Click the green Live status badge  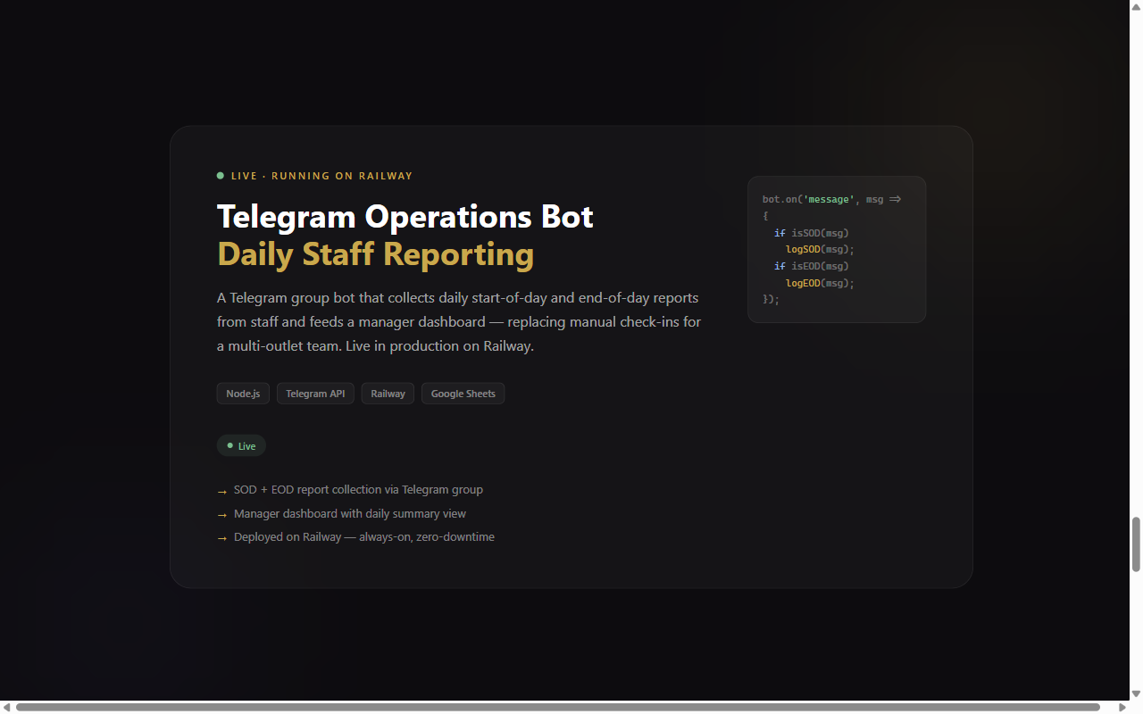click(x=241, y=445)
